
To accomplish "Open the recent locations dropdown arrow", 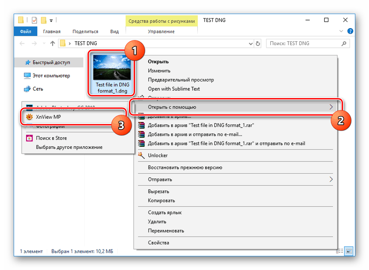I will tap(44, 44).
